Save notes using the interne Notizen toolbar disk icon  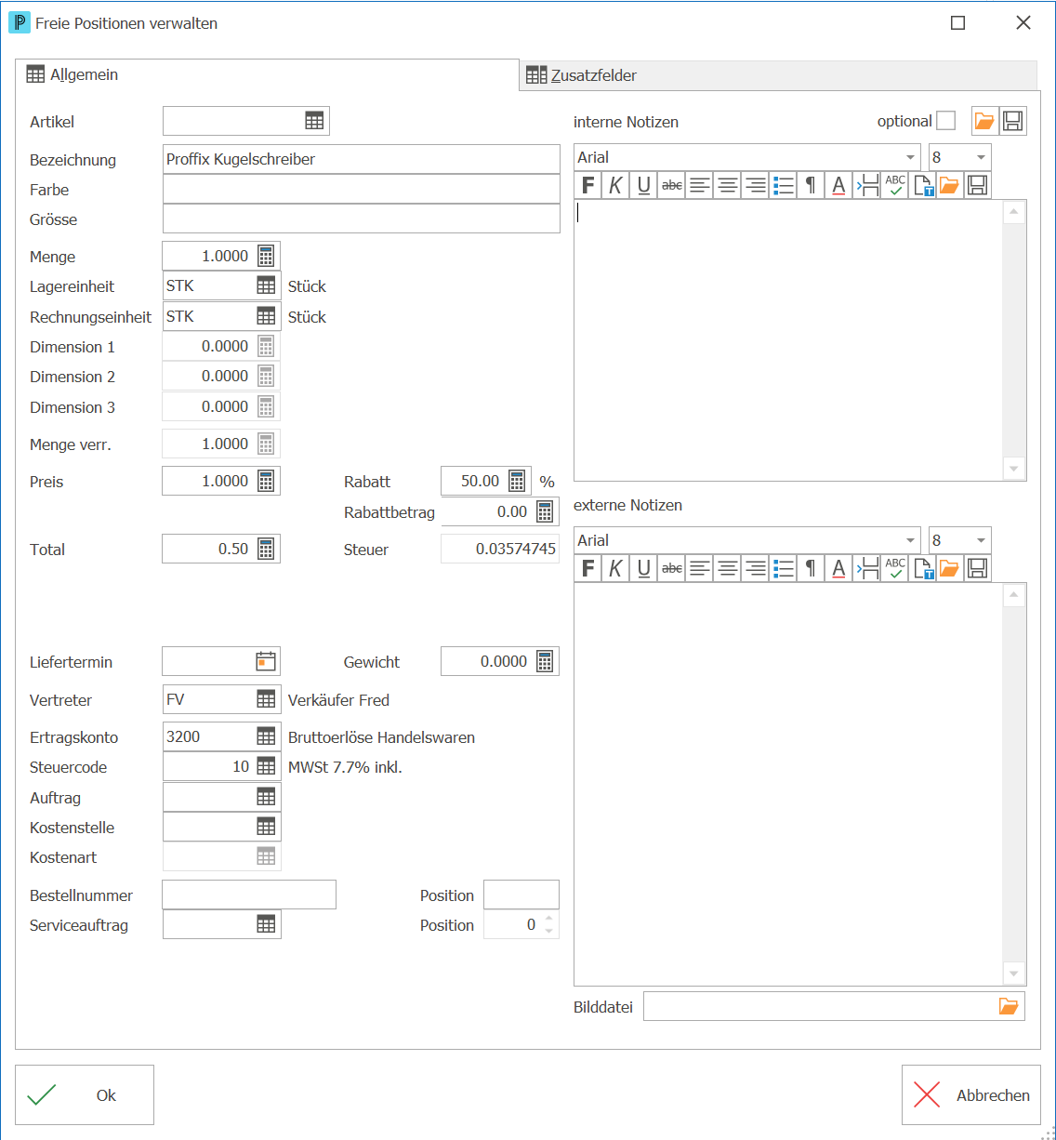coord(976,185)
